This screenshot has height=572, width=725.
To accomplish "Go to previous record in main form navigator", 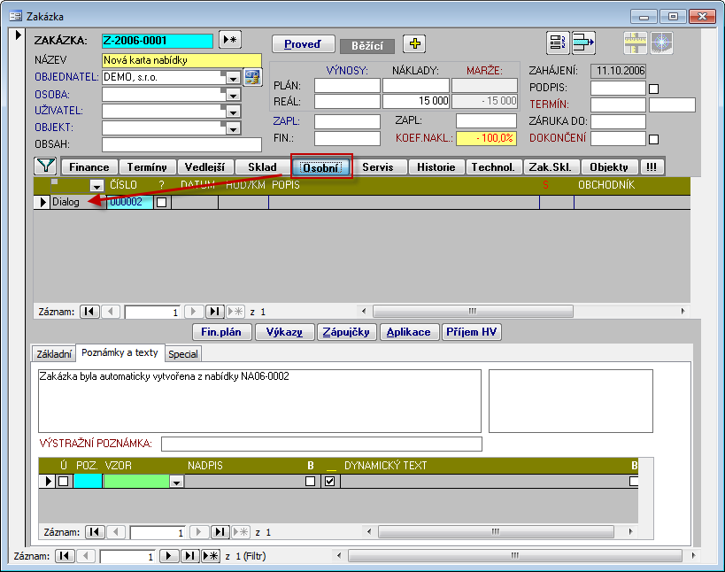I will coord(86,556).
